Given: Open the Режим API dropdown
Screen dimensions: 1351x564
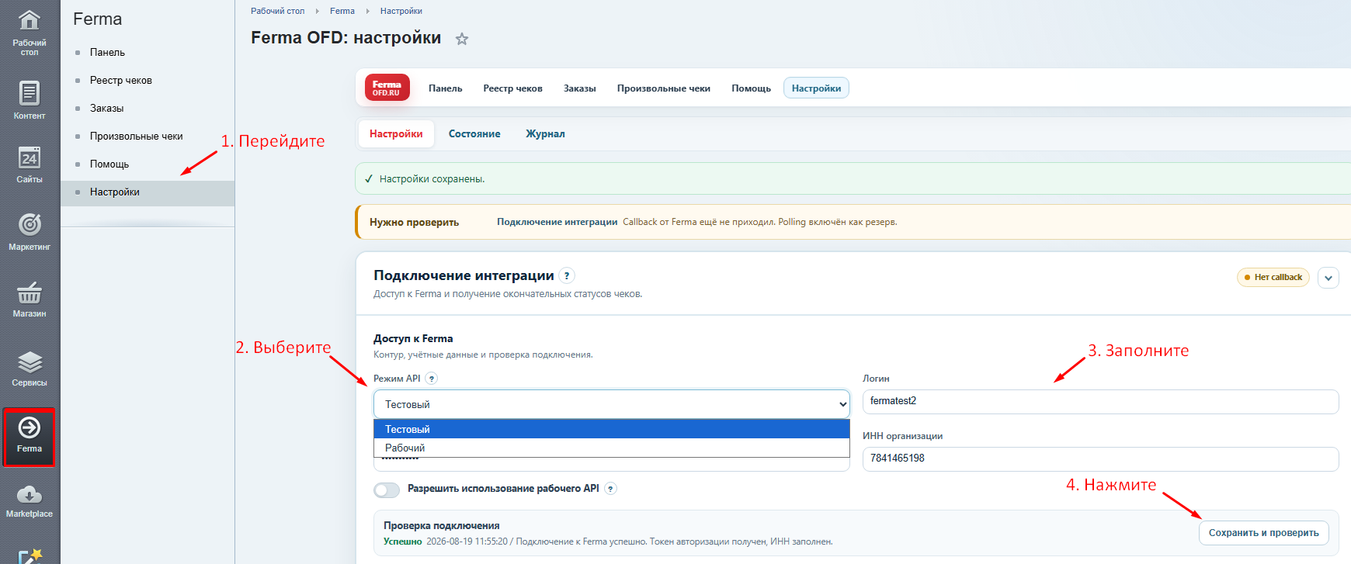Looking at the screenshot, I should click(x=612, y=404).
